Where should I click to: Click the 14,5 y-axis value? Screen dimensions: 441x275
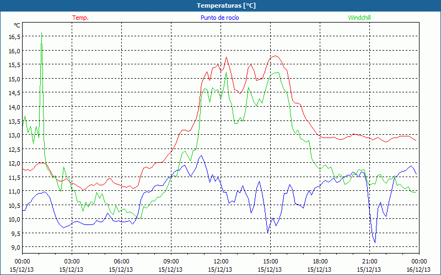[14, 93]
